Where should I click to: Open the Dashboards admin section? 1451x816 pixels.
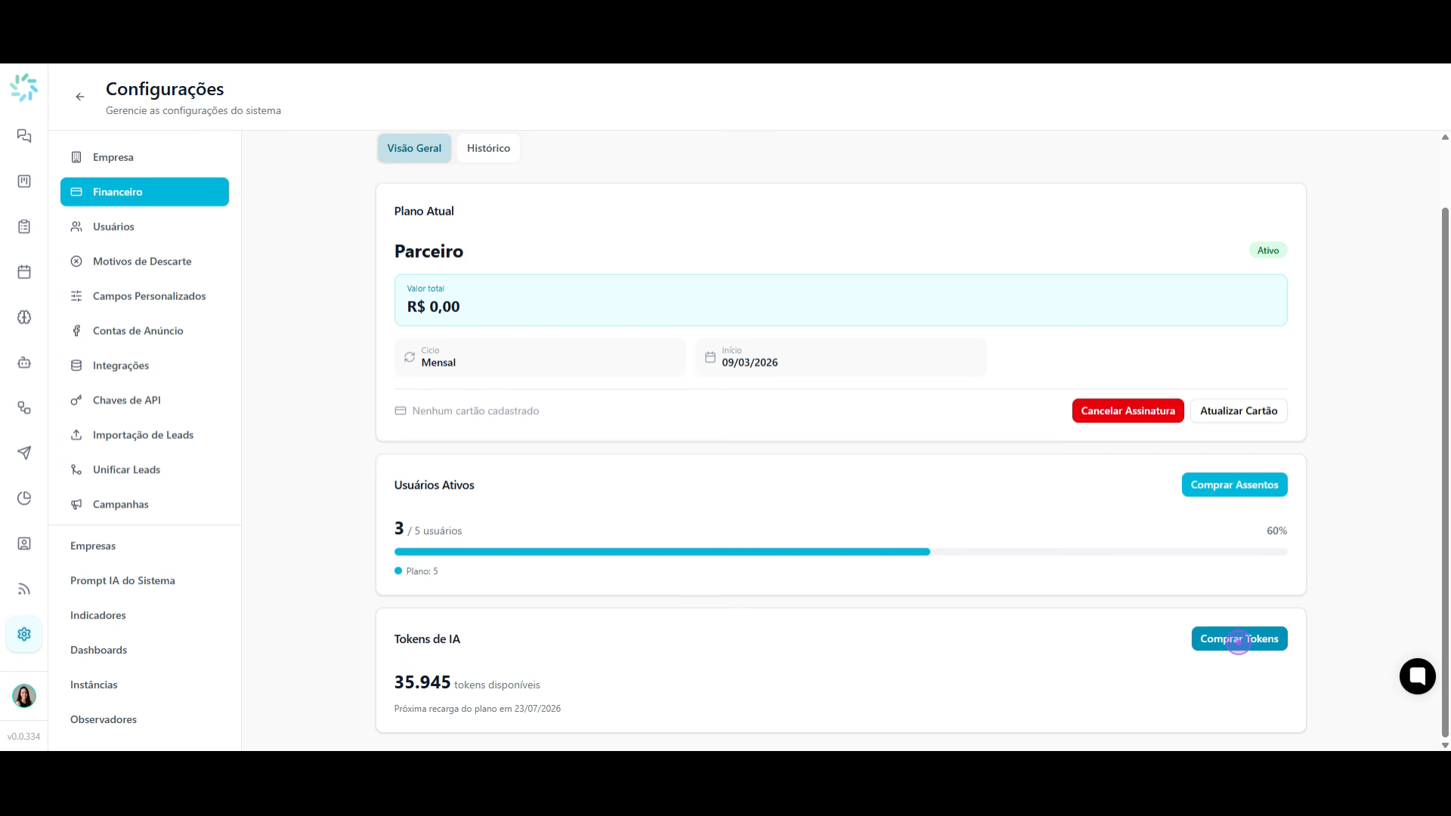point(144,650)
